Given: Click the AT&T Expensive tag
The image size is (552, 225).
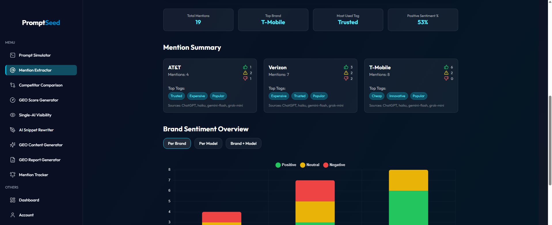Looking at the screenshot, I should coord(197,96).
